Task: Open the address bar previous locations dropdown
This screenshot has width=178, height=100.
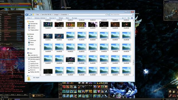Action: [106, 15]
